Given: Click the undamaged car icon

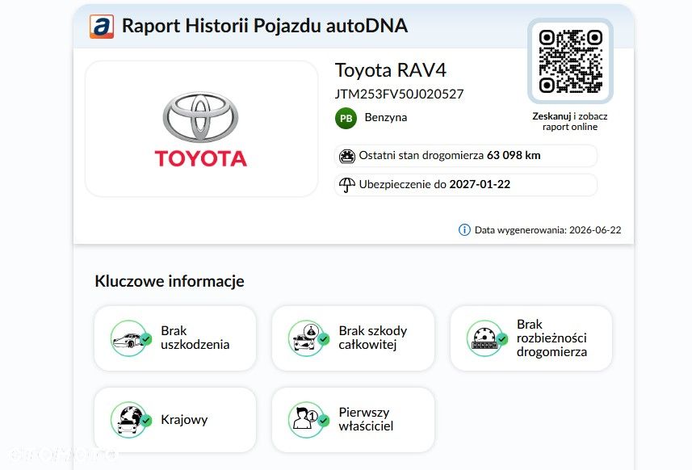Looking at the screenshot, I should tap(130, 338).
